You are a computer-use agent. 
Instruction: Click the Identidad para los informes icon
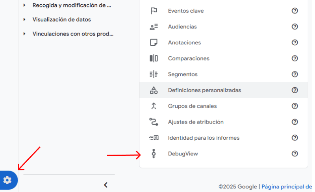tap(154, 138)
